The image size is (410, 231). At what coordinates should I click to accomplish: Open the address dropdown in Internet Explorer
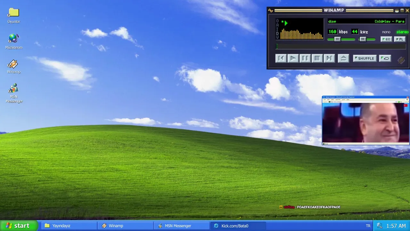(396, 102)
